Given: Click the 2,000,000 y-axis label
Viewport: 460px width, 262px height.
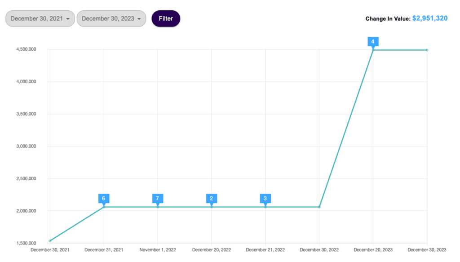Looking at the screenshot, I should [x=26, y=211].
